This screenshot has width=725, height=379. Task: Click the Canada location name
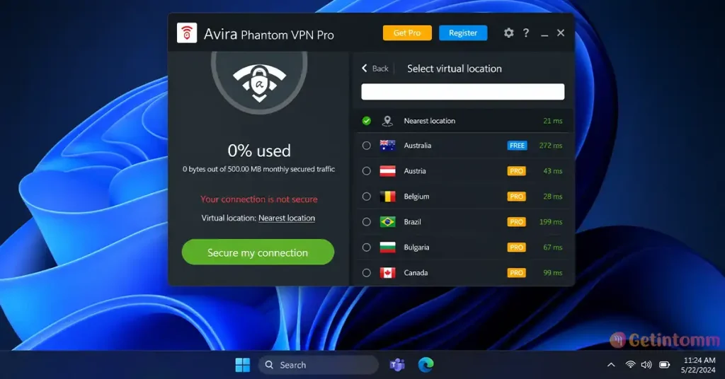(416, 272)
